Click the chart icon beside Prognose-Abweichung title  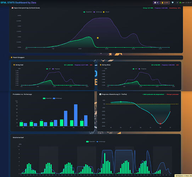pos(100,94)
